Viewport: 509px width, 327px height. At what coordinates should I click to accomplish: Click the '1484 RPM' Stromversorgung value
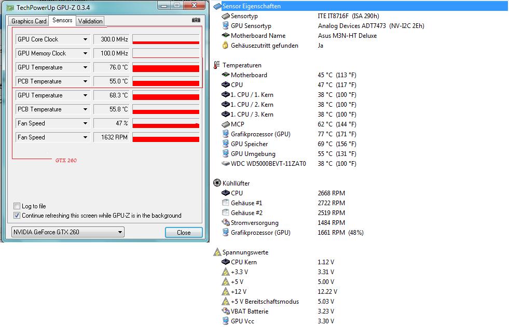(331, 223)
